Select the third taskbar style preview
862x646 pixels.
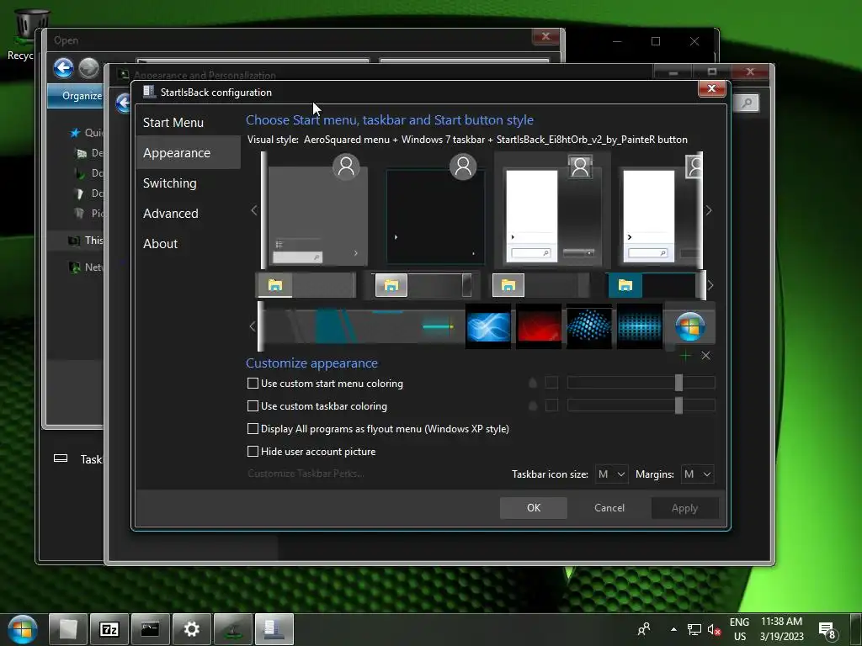pos(540,285)
